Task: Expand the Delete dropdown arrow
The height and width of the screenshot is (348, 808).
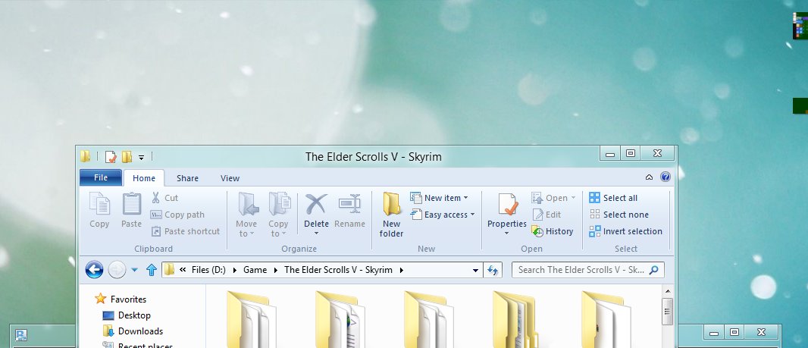Action: pos(316,234)
